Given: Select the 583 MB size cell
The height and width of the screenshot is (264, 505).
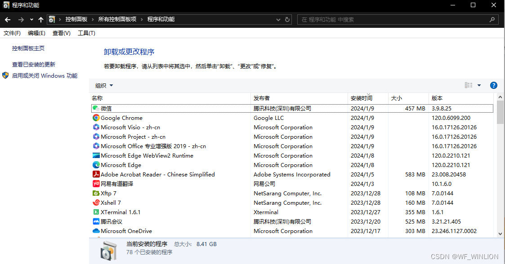Looking at the screenshot, I should click(415, 174).
